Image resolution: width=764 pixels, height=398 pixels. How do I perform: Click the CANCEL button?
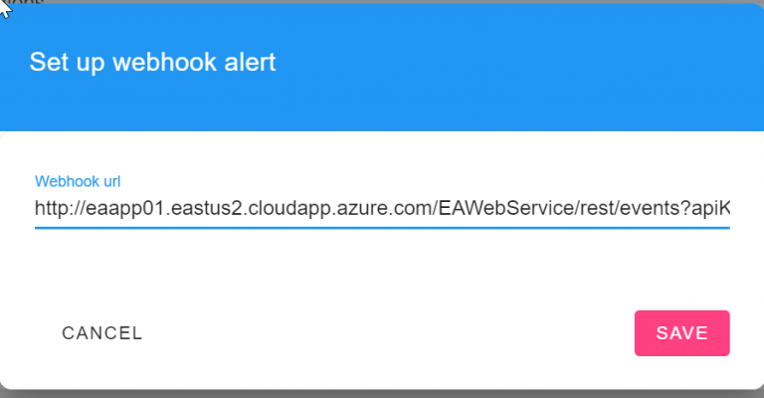[102, 333]
